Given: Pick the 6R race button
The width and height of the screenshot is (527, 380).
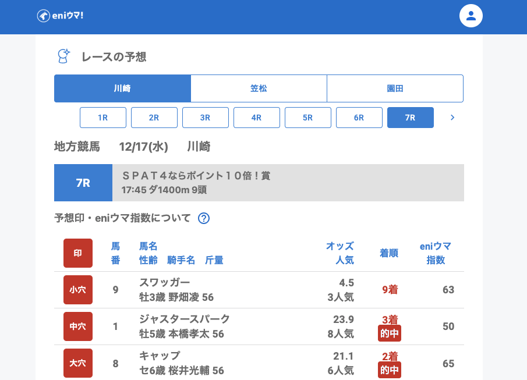Looking at the screenshot, I should click(x=359, y=118).
